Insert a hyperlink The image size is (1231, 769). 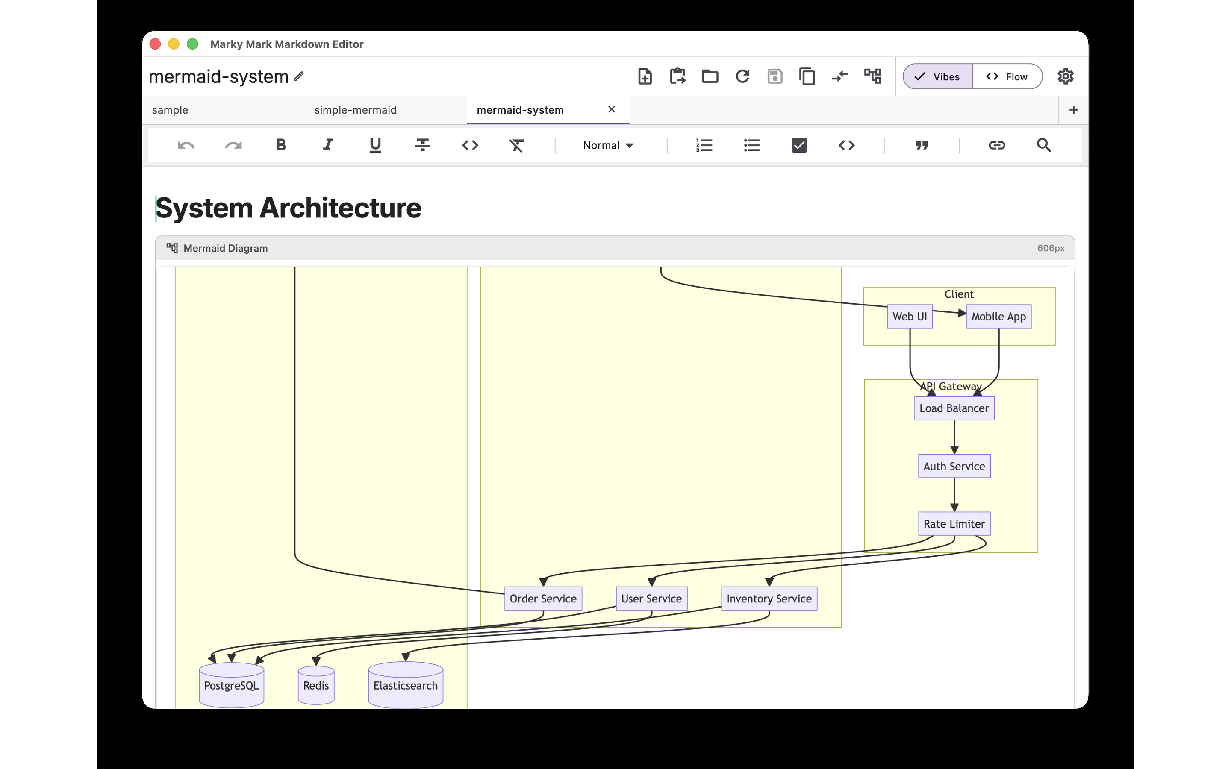click(996, 145)
